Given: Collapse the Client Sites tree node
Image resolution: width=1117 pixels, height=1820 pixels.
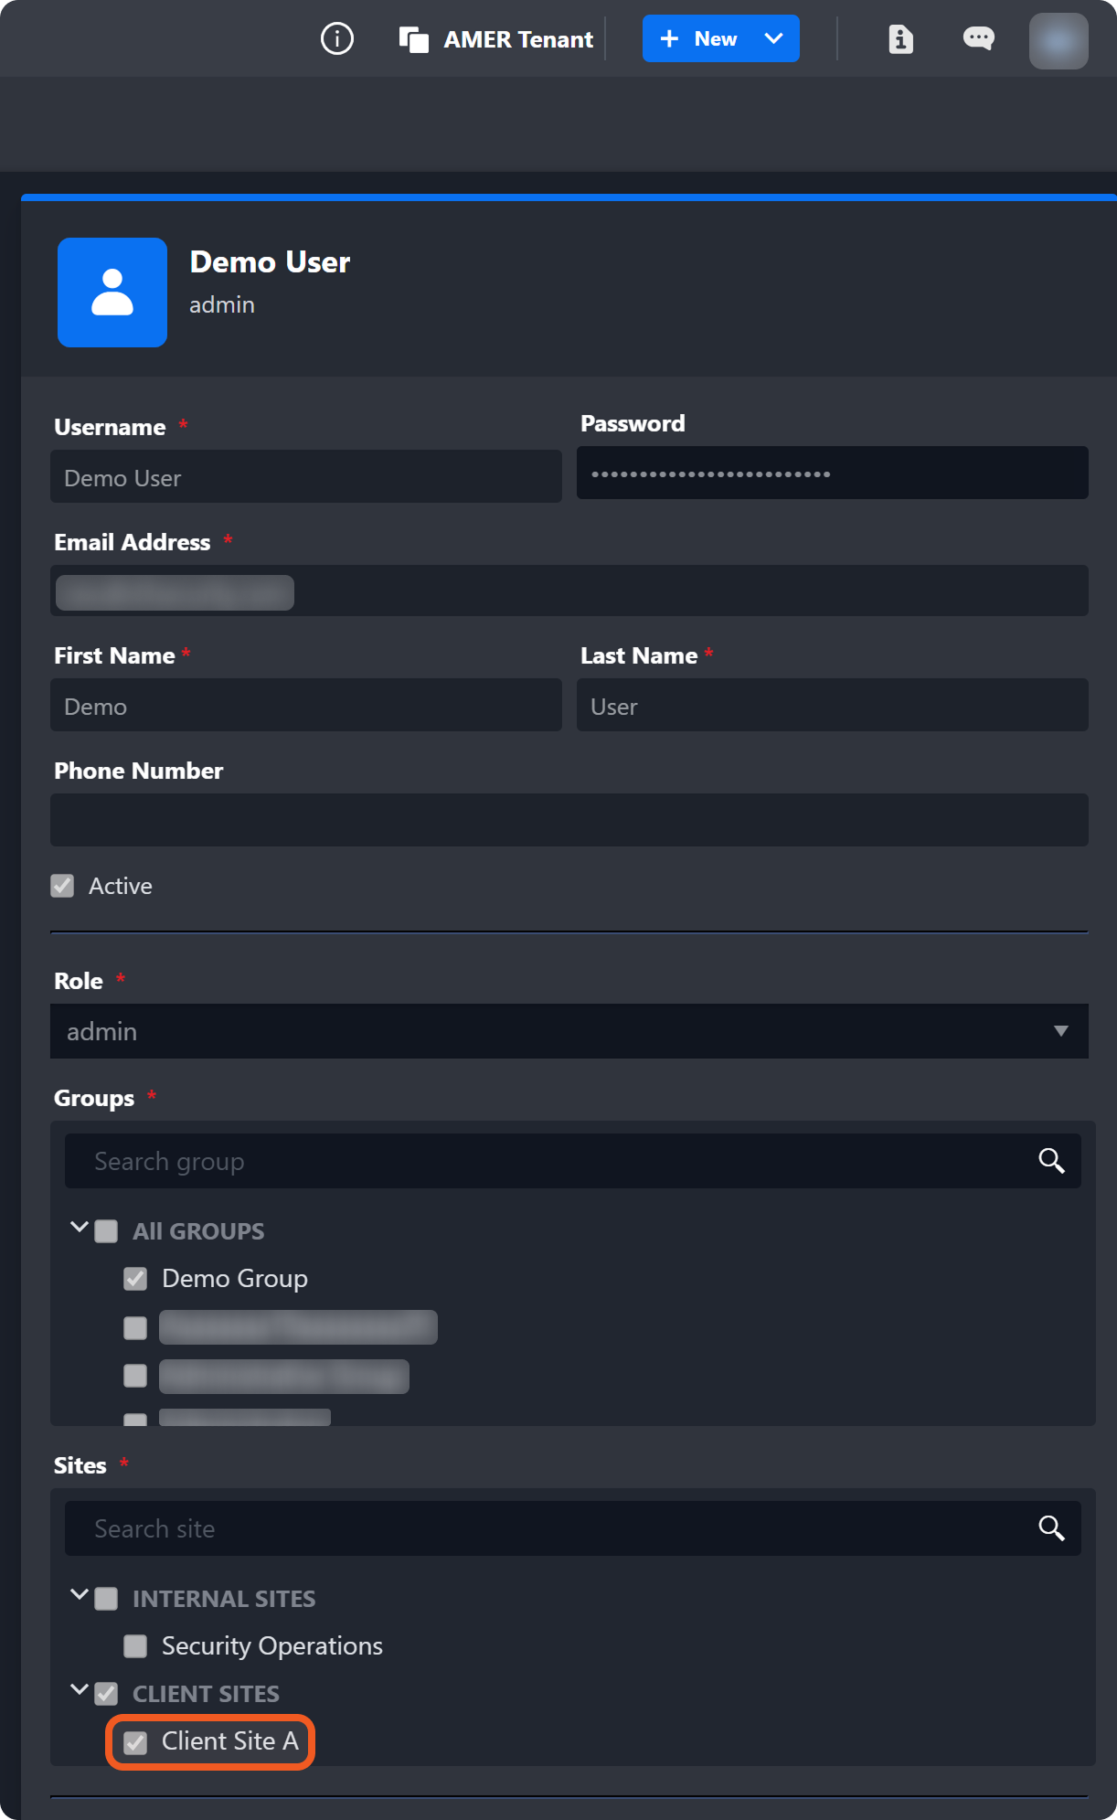Looking at the screenshot, I should [80, 1690].
